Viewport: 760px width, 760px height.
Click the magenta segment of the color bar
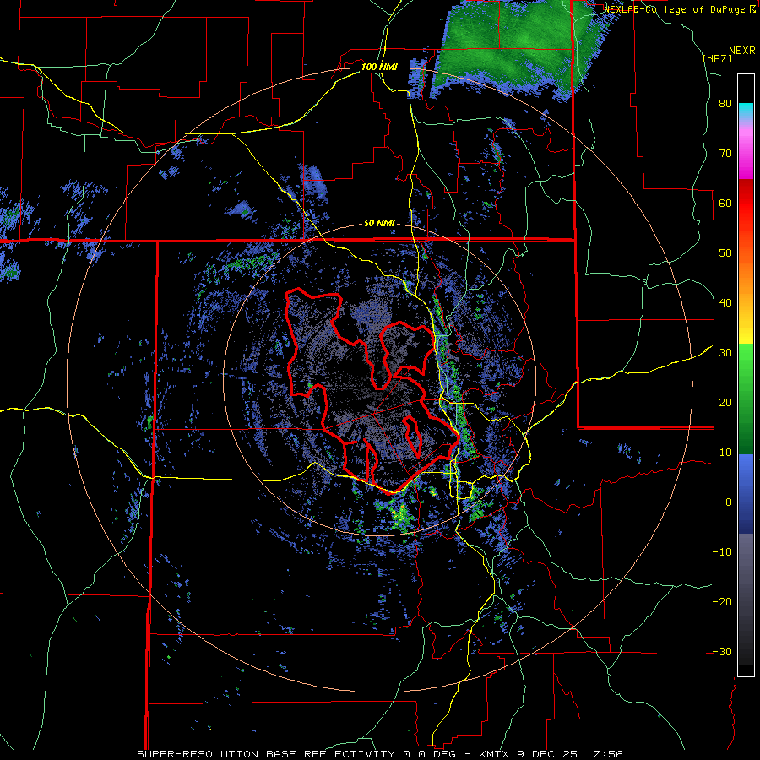click(x=746, y=153)
